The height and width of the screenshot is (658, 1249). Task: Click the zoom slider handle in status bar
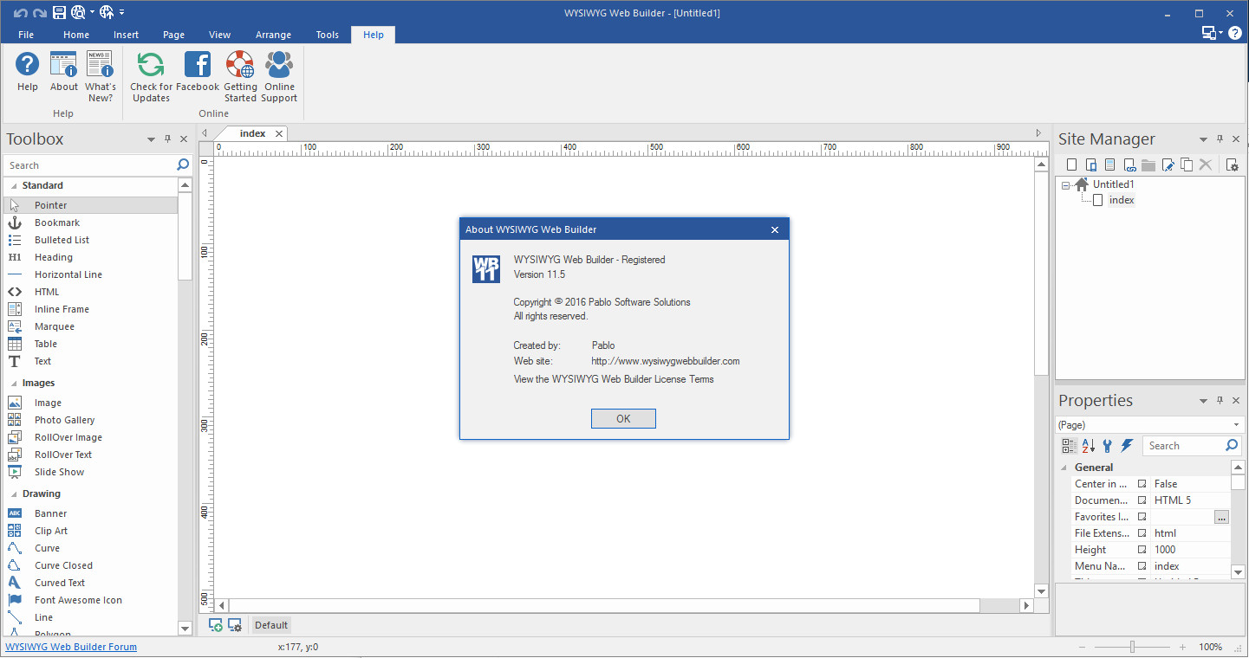(1132, 647)
